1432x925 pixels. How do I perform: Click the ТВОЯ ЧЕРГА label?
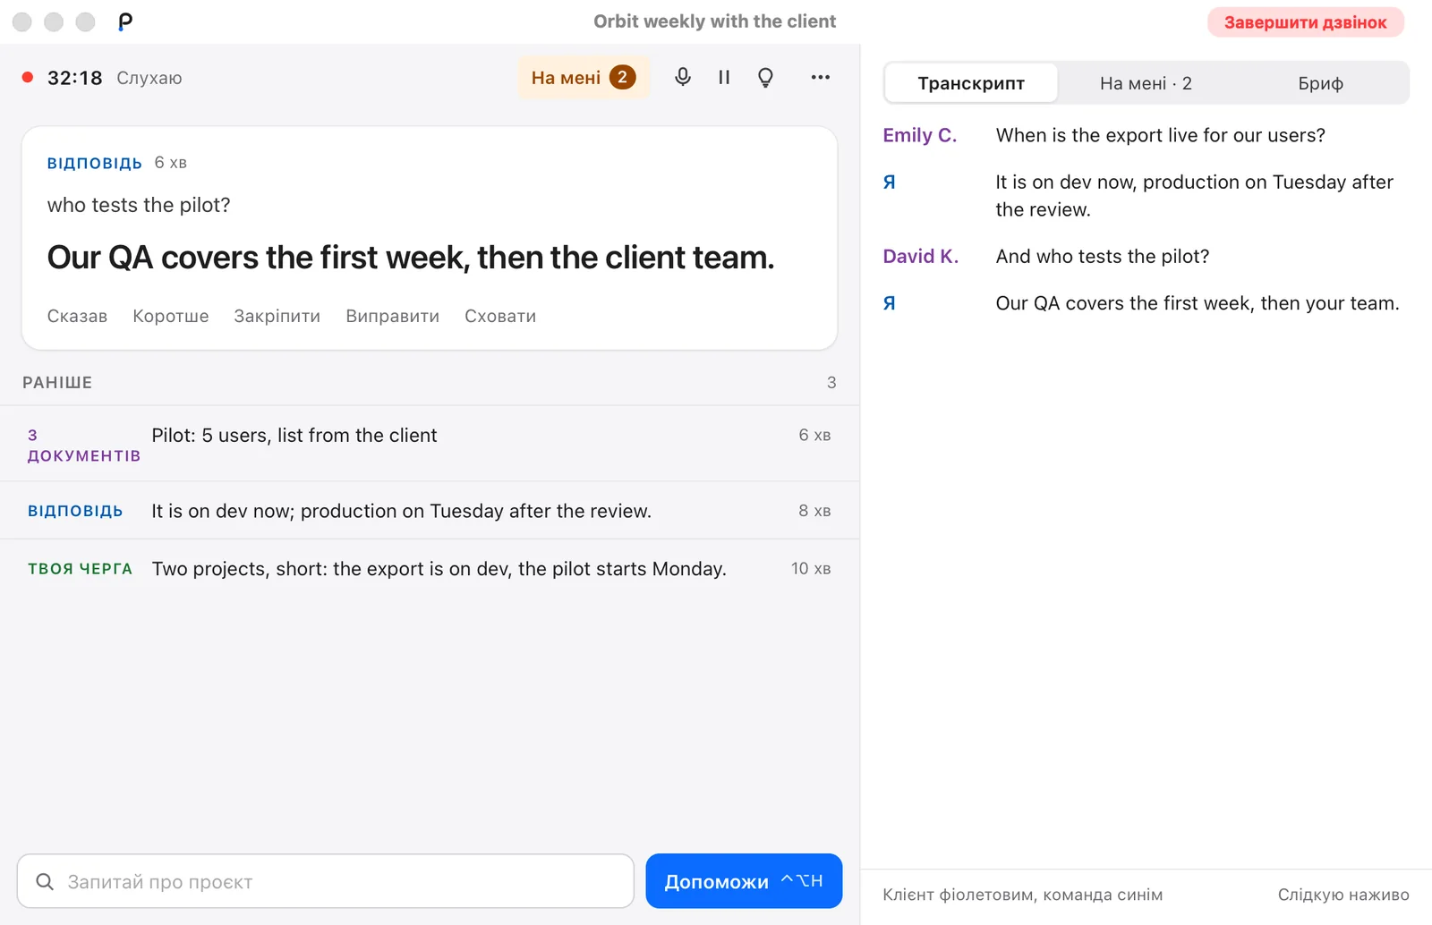(80, 569)
